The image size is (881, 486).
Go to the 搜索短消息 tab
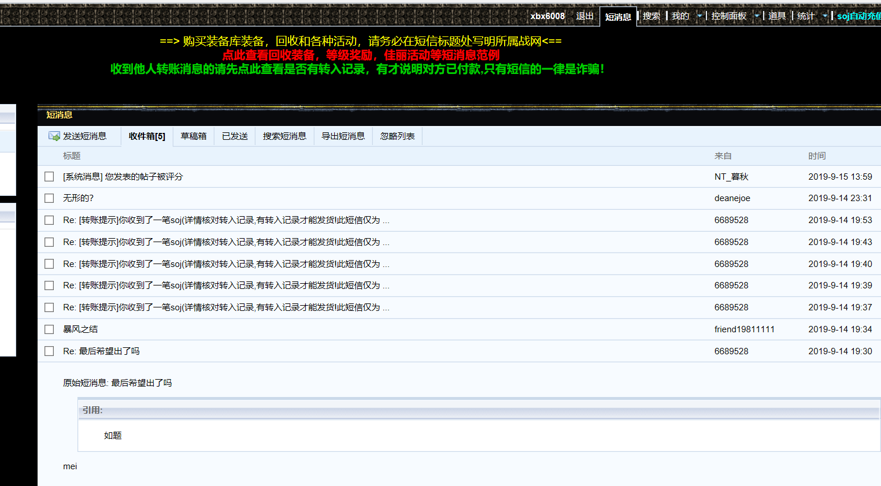coord(284,136)
